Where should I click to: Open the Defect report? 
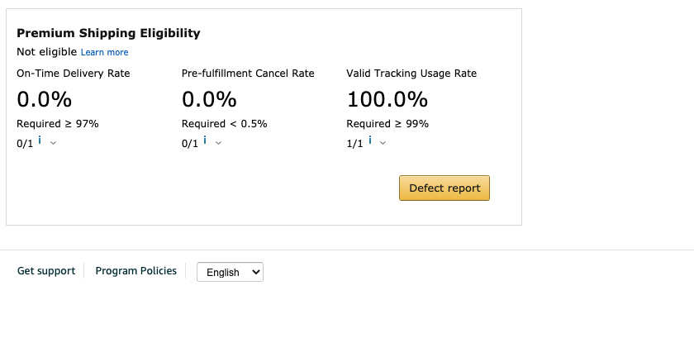click(444, 188)
